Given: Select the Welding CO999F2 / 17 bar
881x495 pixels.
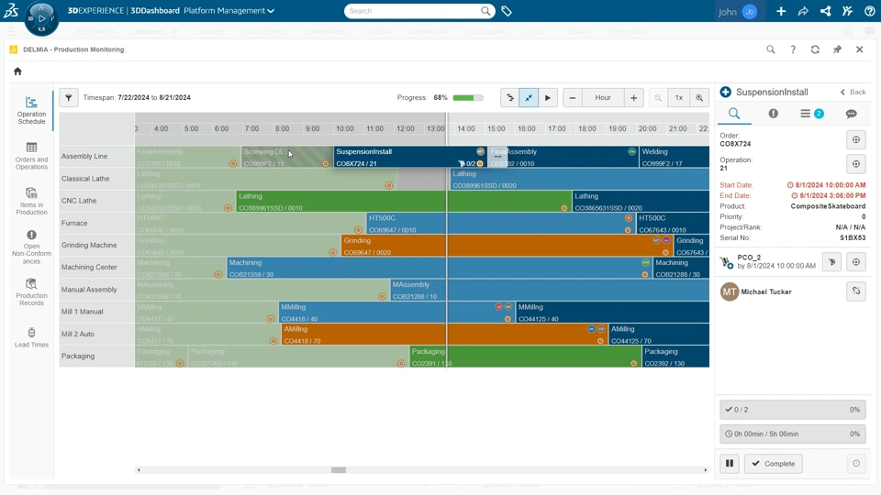Looking at the screenshot, I should (675, 157).
